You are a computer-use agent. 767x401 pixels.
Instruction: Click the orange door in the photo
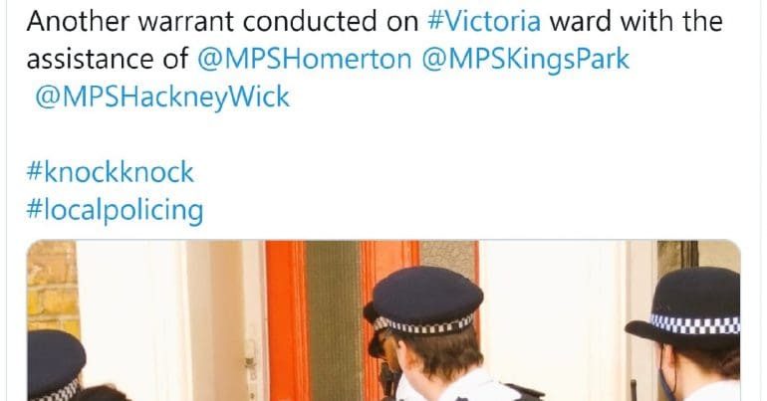point(338,312)
